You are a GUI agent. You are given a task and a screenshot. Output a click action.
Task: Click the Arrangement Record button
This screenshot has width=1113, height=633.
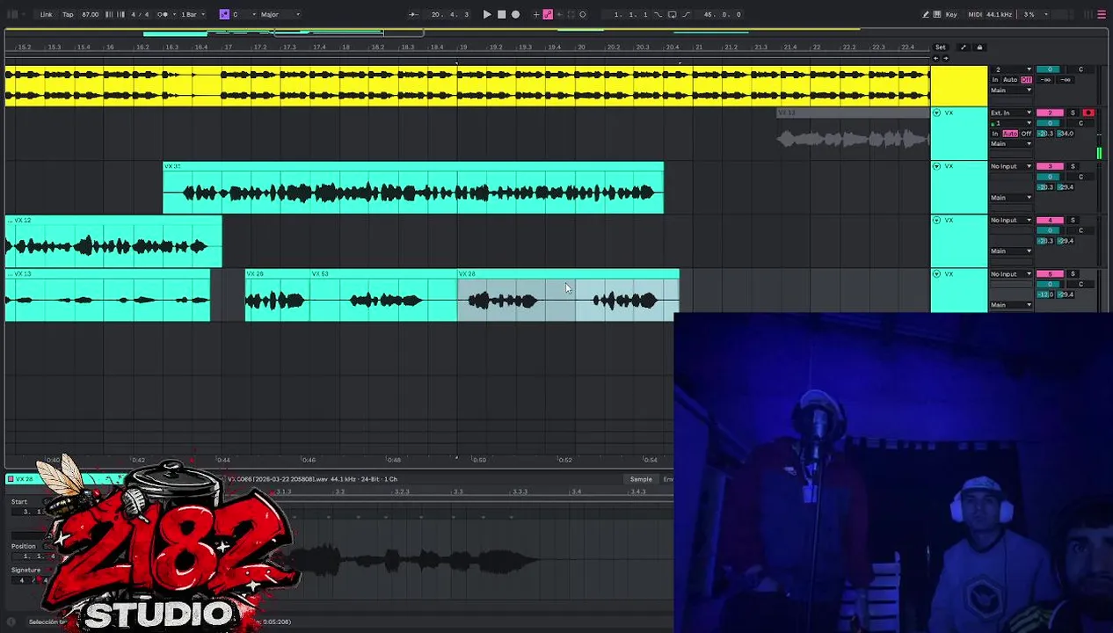(x=515, y=14)
